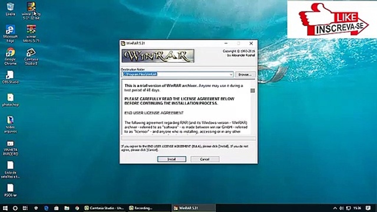Open the volume control in system tray
Image resolution: width=377 pixels, height=212 pixels.
[x=341, y=208]
